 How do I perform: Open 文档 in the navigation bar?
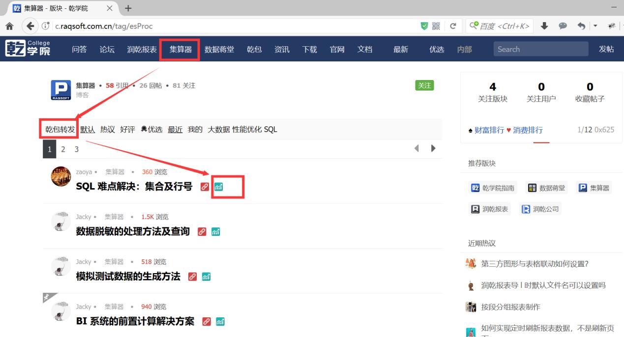[364, 49]
